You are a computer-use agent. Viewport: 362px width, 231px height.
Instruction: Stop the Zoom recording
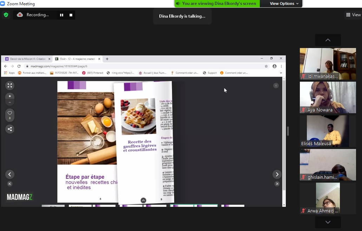(x=71, y=15)
